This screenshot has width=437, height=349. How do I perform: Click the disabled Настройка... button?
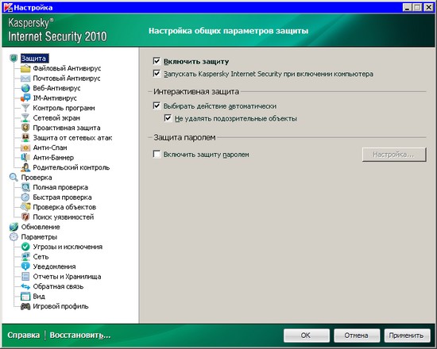pos(394,155)
